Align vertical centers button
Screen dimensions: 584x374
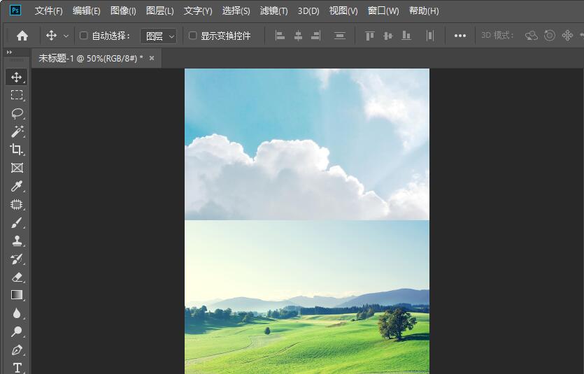pos(387,36)
